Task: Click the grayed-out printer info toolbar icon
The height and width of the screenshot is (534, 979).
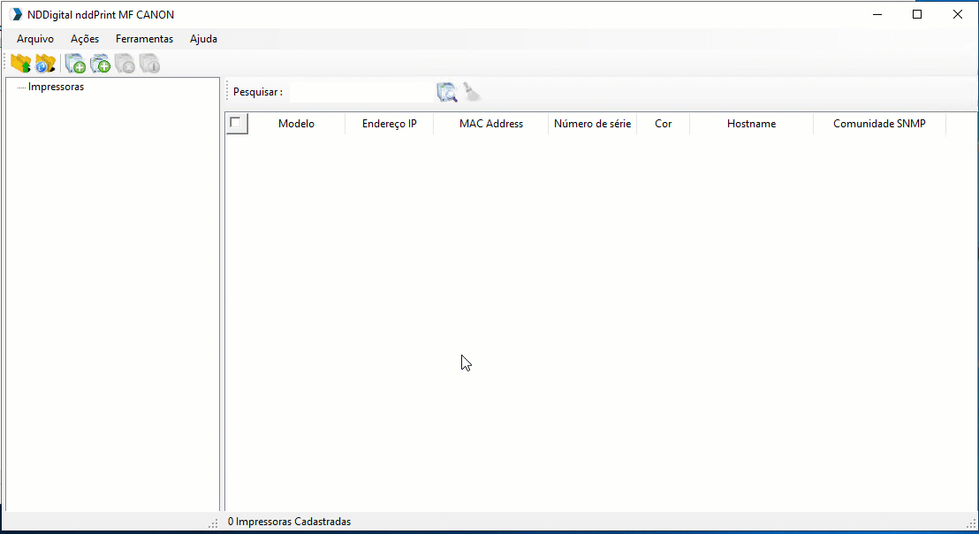Action: 149,64
